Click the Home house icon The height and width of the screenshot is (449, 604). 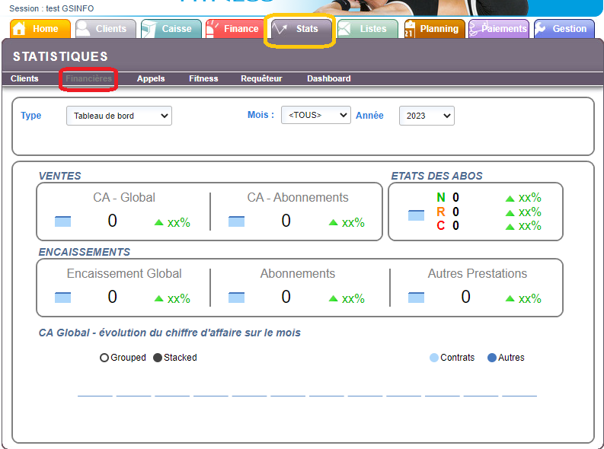coord(20,29)
